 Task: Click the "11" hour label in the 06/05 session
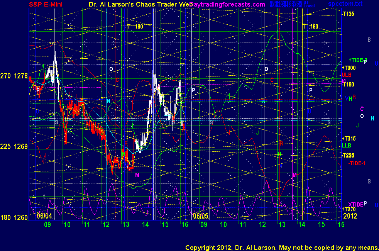pos(243,225)
